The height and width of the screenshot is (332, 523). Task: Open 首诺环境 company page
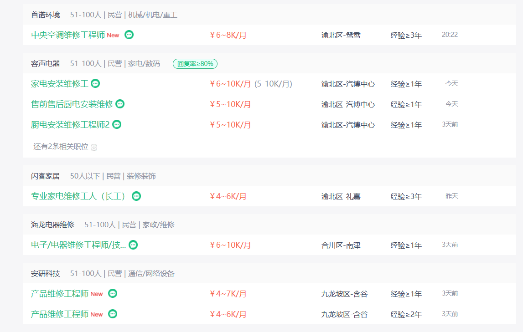click(45, 15)
